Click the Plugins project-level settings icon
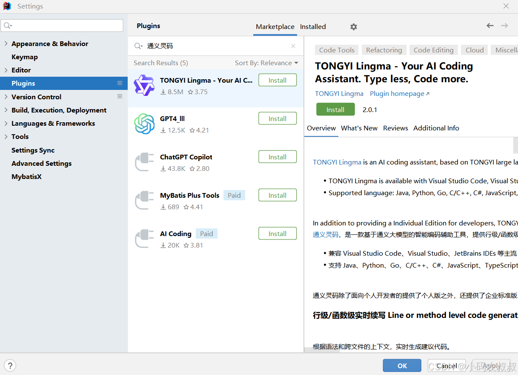 point(120,83)
